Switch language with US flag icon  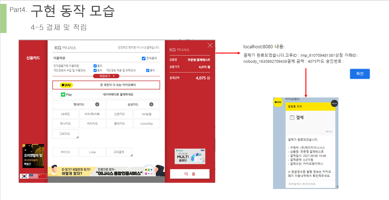click(x=33, y=176)
